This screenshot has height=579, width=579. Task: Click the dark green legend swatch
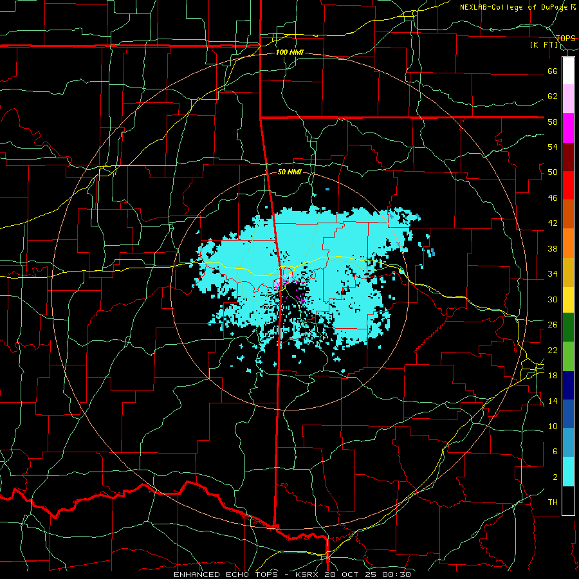click(x=568, y=327)
